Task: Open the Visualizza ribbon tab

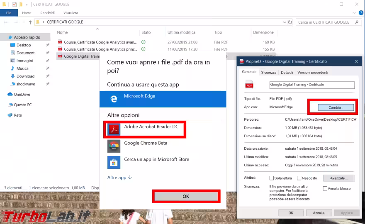Action: tap(71, 13)
